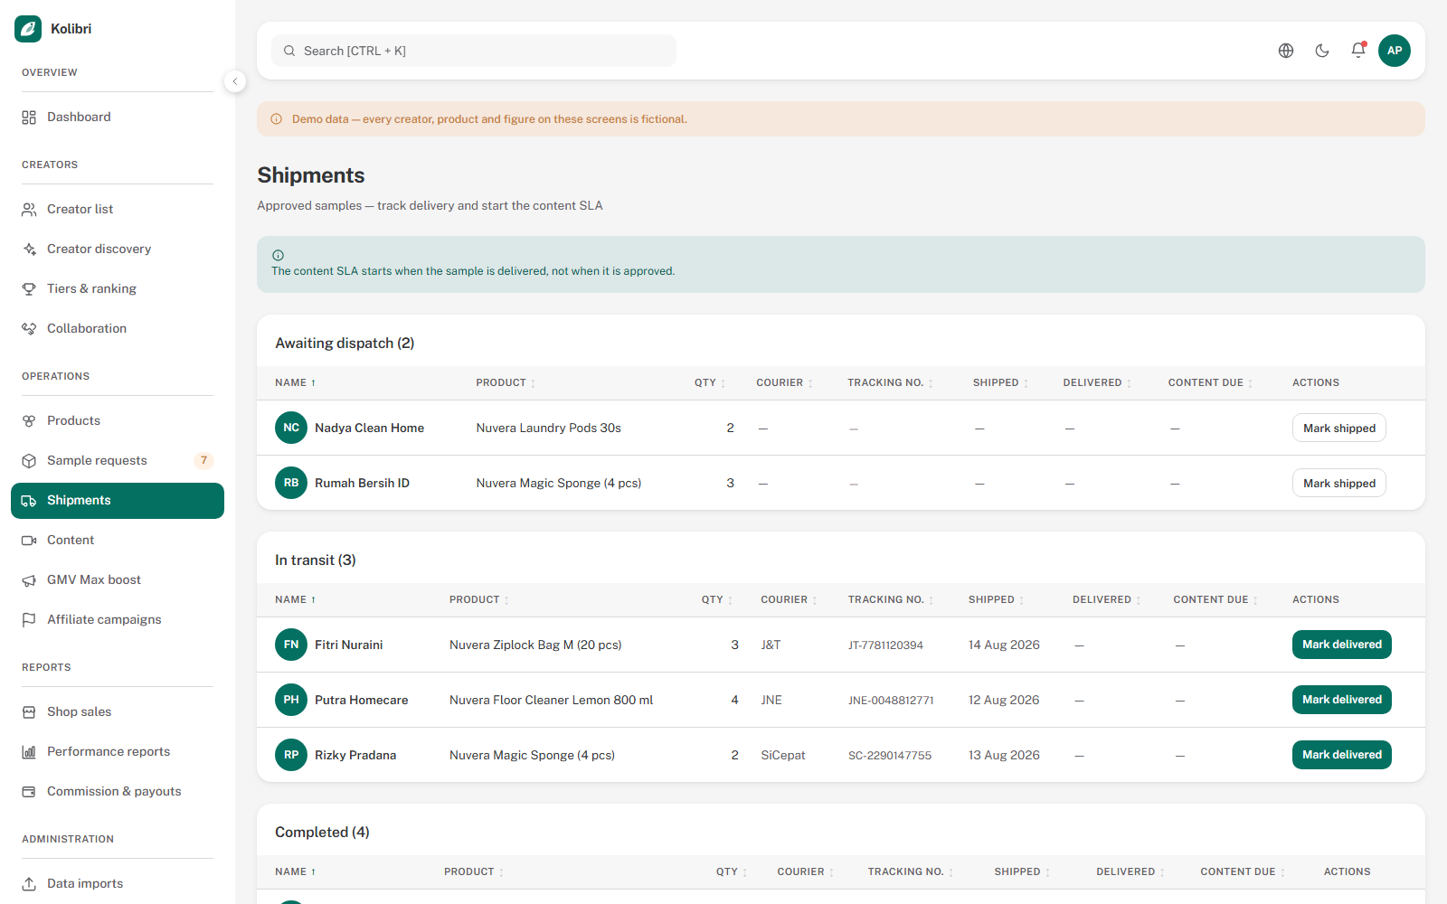Sort Completed table by Delivered
Image resolution: width=1447 pixels, height=904 pixels.
1130,872
